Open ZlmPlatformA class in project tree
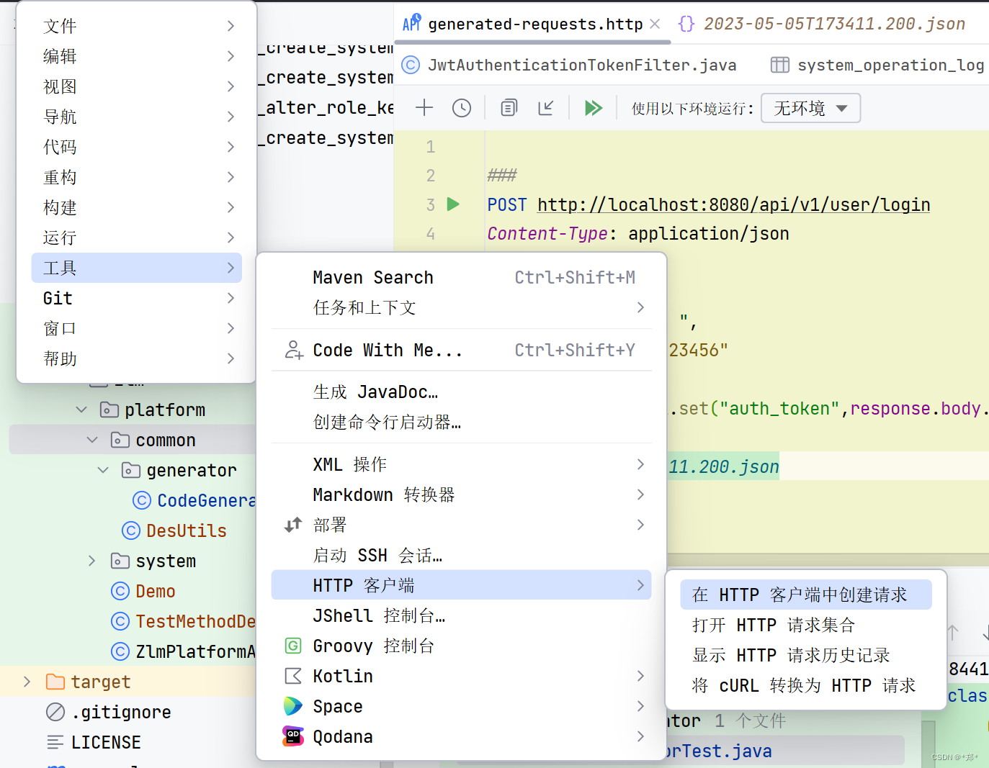989x768 pixels. pos(183,651)
